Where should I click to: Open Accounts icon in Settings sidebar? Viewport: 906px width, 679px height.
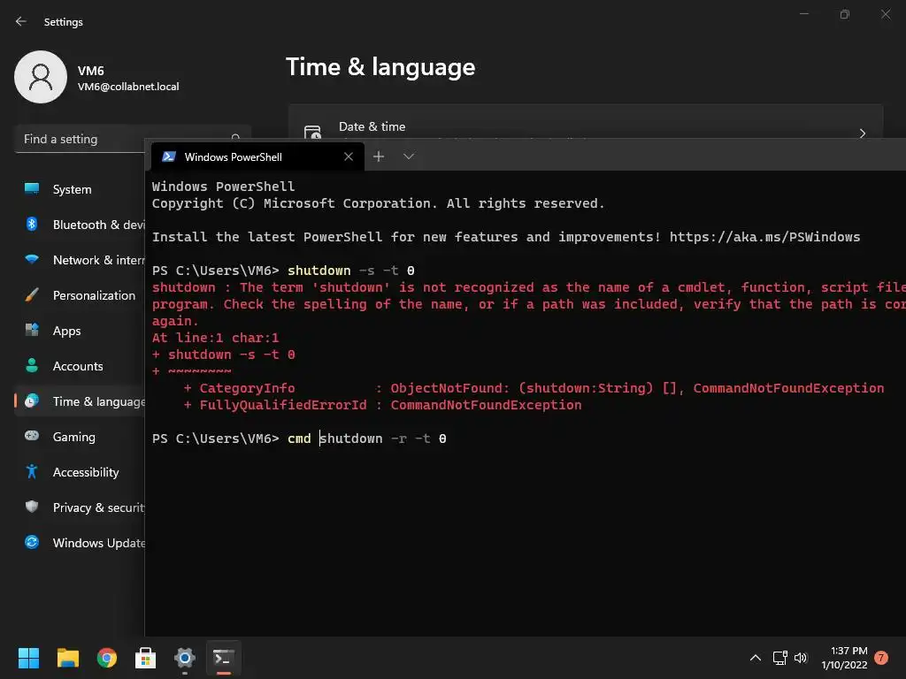tap(32, 365)
